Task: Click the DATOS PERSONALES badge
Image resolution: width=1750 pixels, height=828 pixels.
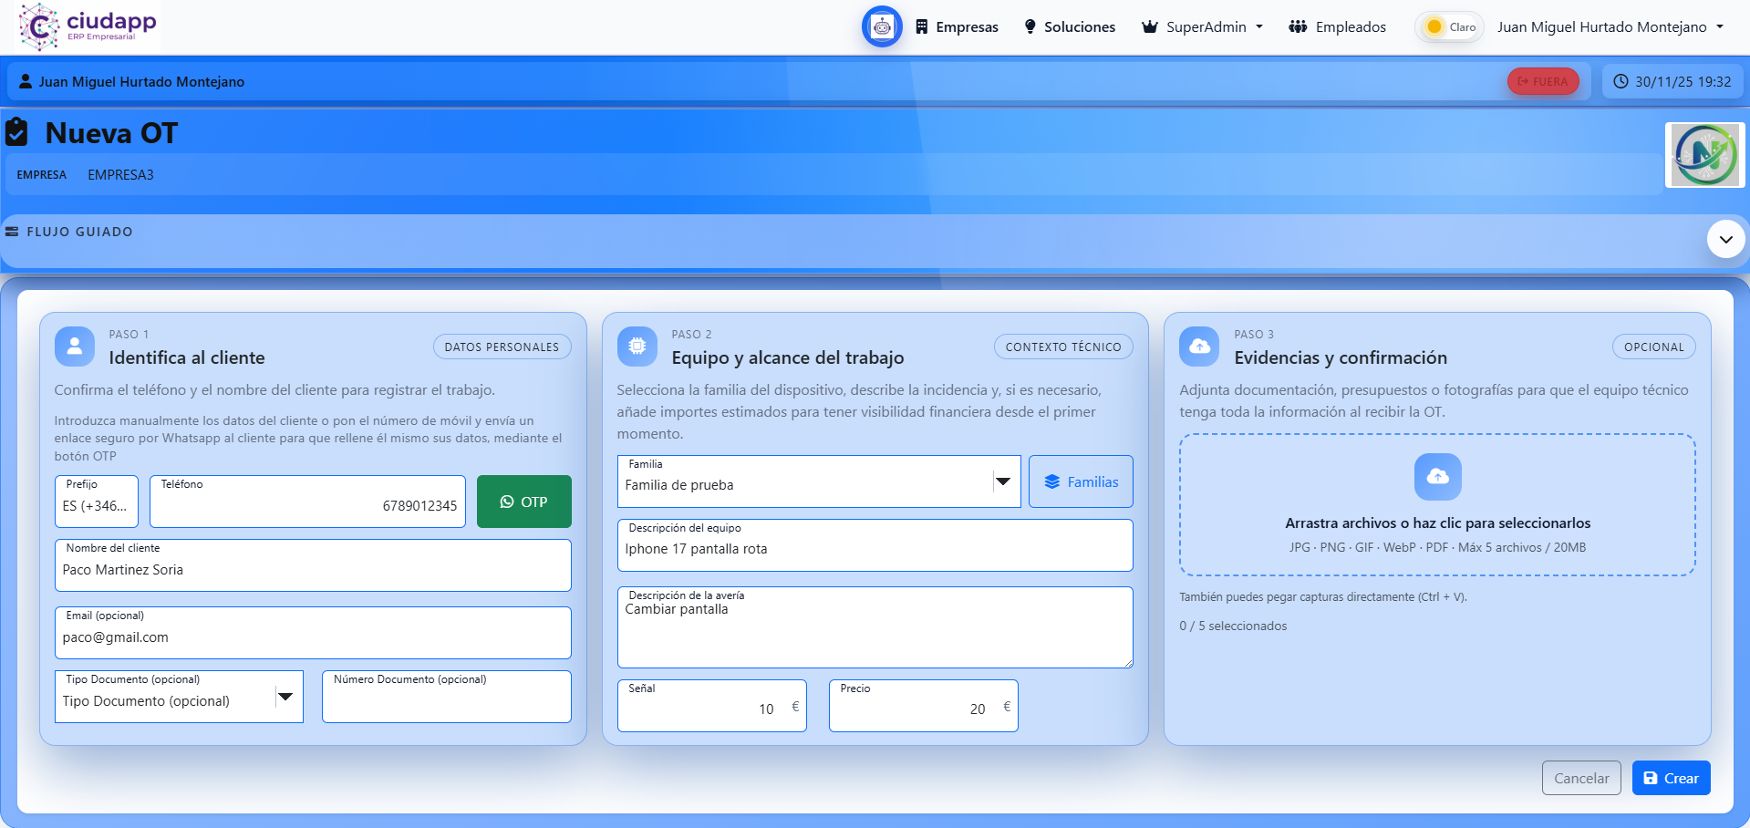Action: coord(501,347)
